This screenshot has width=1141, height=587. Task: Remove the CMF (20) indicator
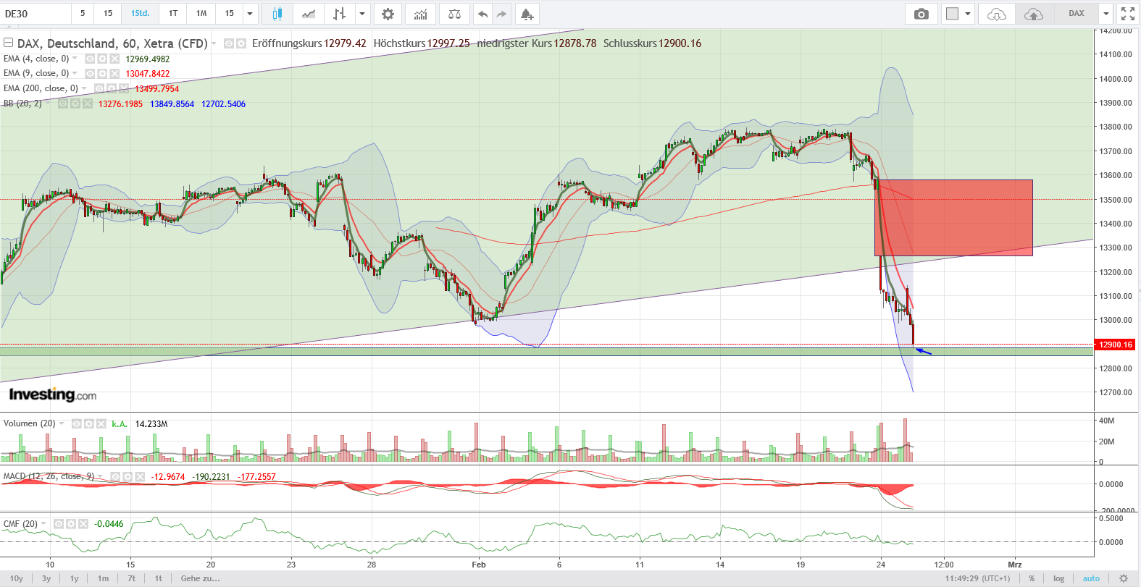82,523
